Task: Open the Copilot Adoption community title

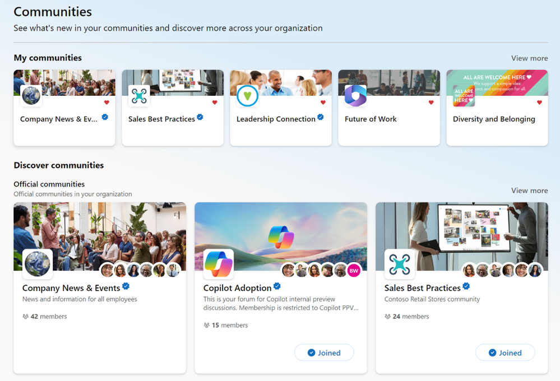Action: [x=237, y=288]
